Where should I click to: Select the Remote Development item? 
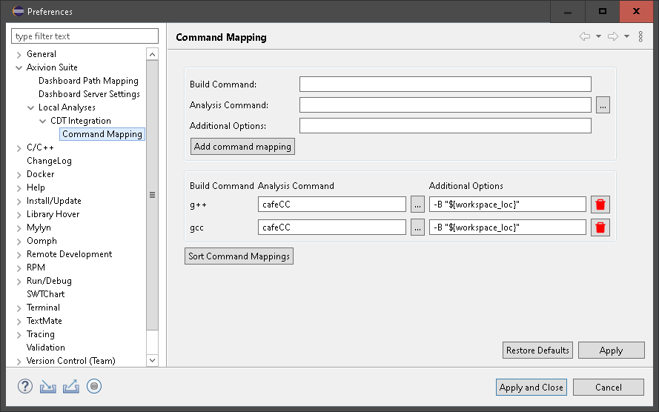pyautogui.click(x=70, y=254)
